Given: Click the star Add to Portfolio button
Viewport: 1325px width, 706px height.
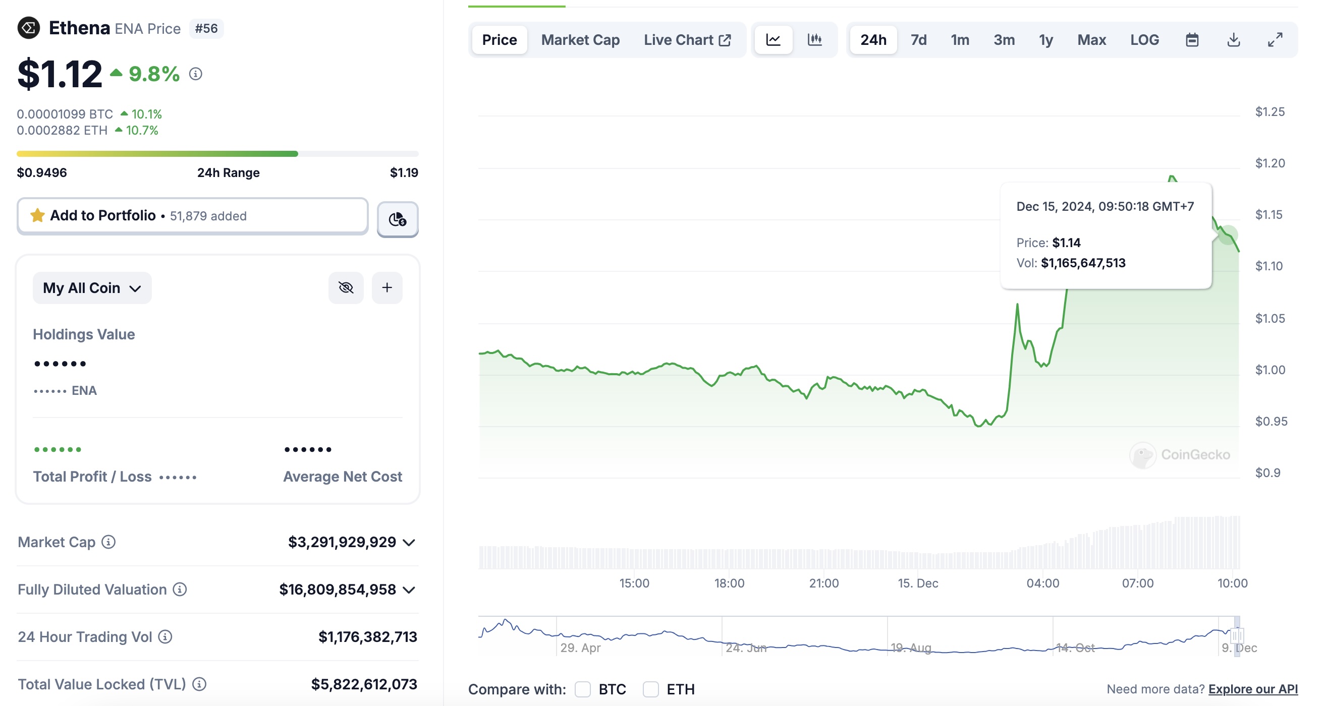Looking at the screenshot, I should pyautogui.click(x=192, y=216).
